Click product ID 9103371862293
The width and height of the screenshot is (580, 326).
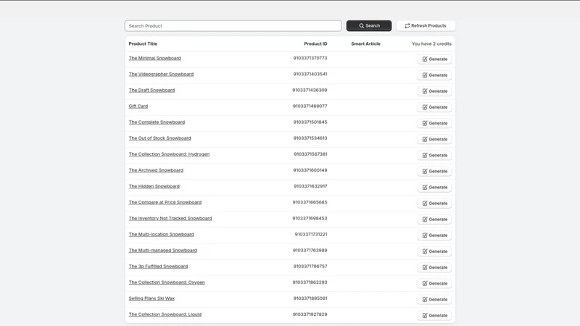coord(310,283)
